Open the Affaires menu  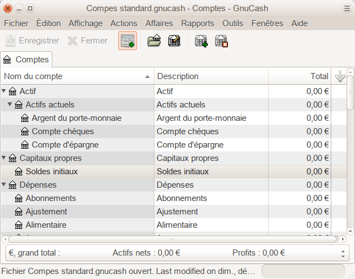(x=159, y=23)
